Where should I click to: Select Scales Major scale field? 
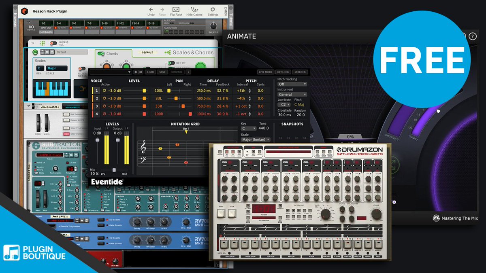point(57,68)
